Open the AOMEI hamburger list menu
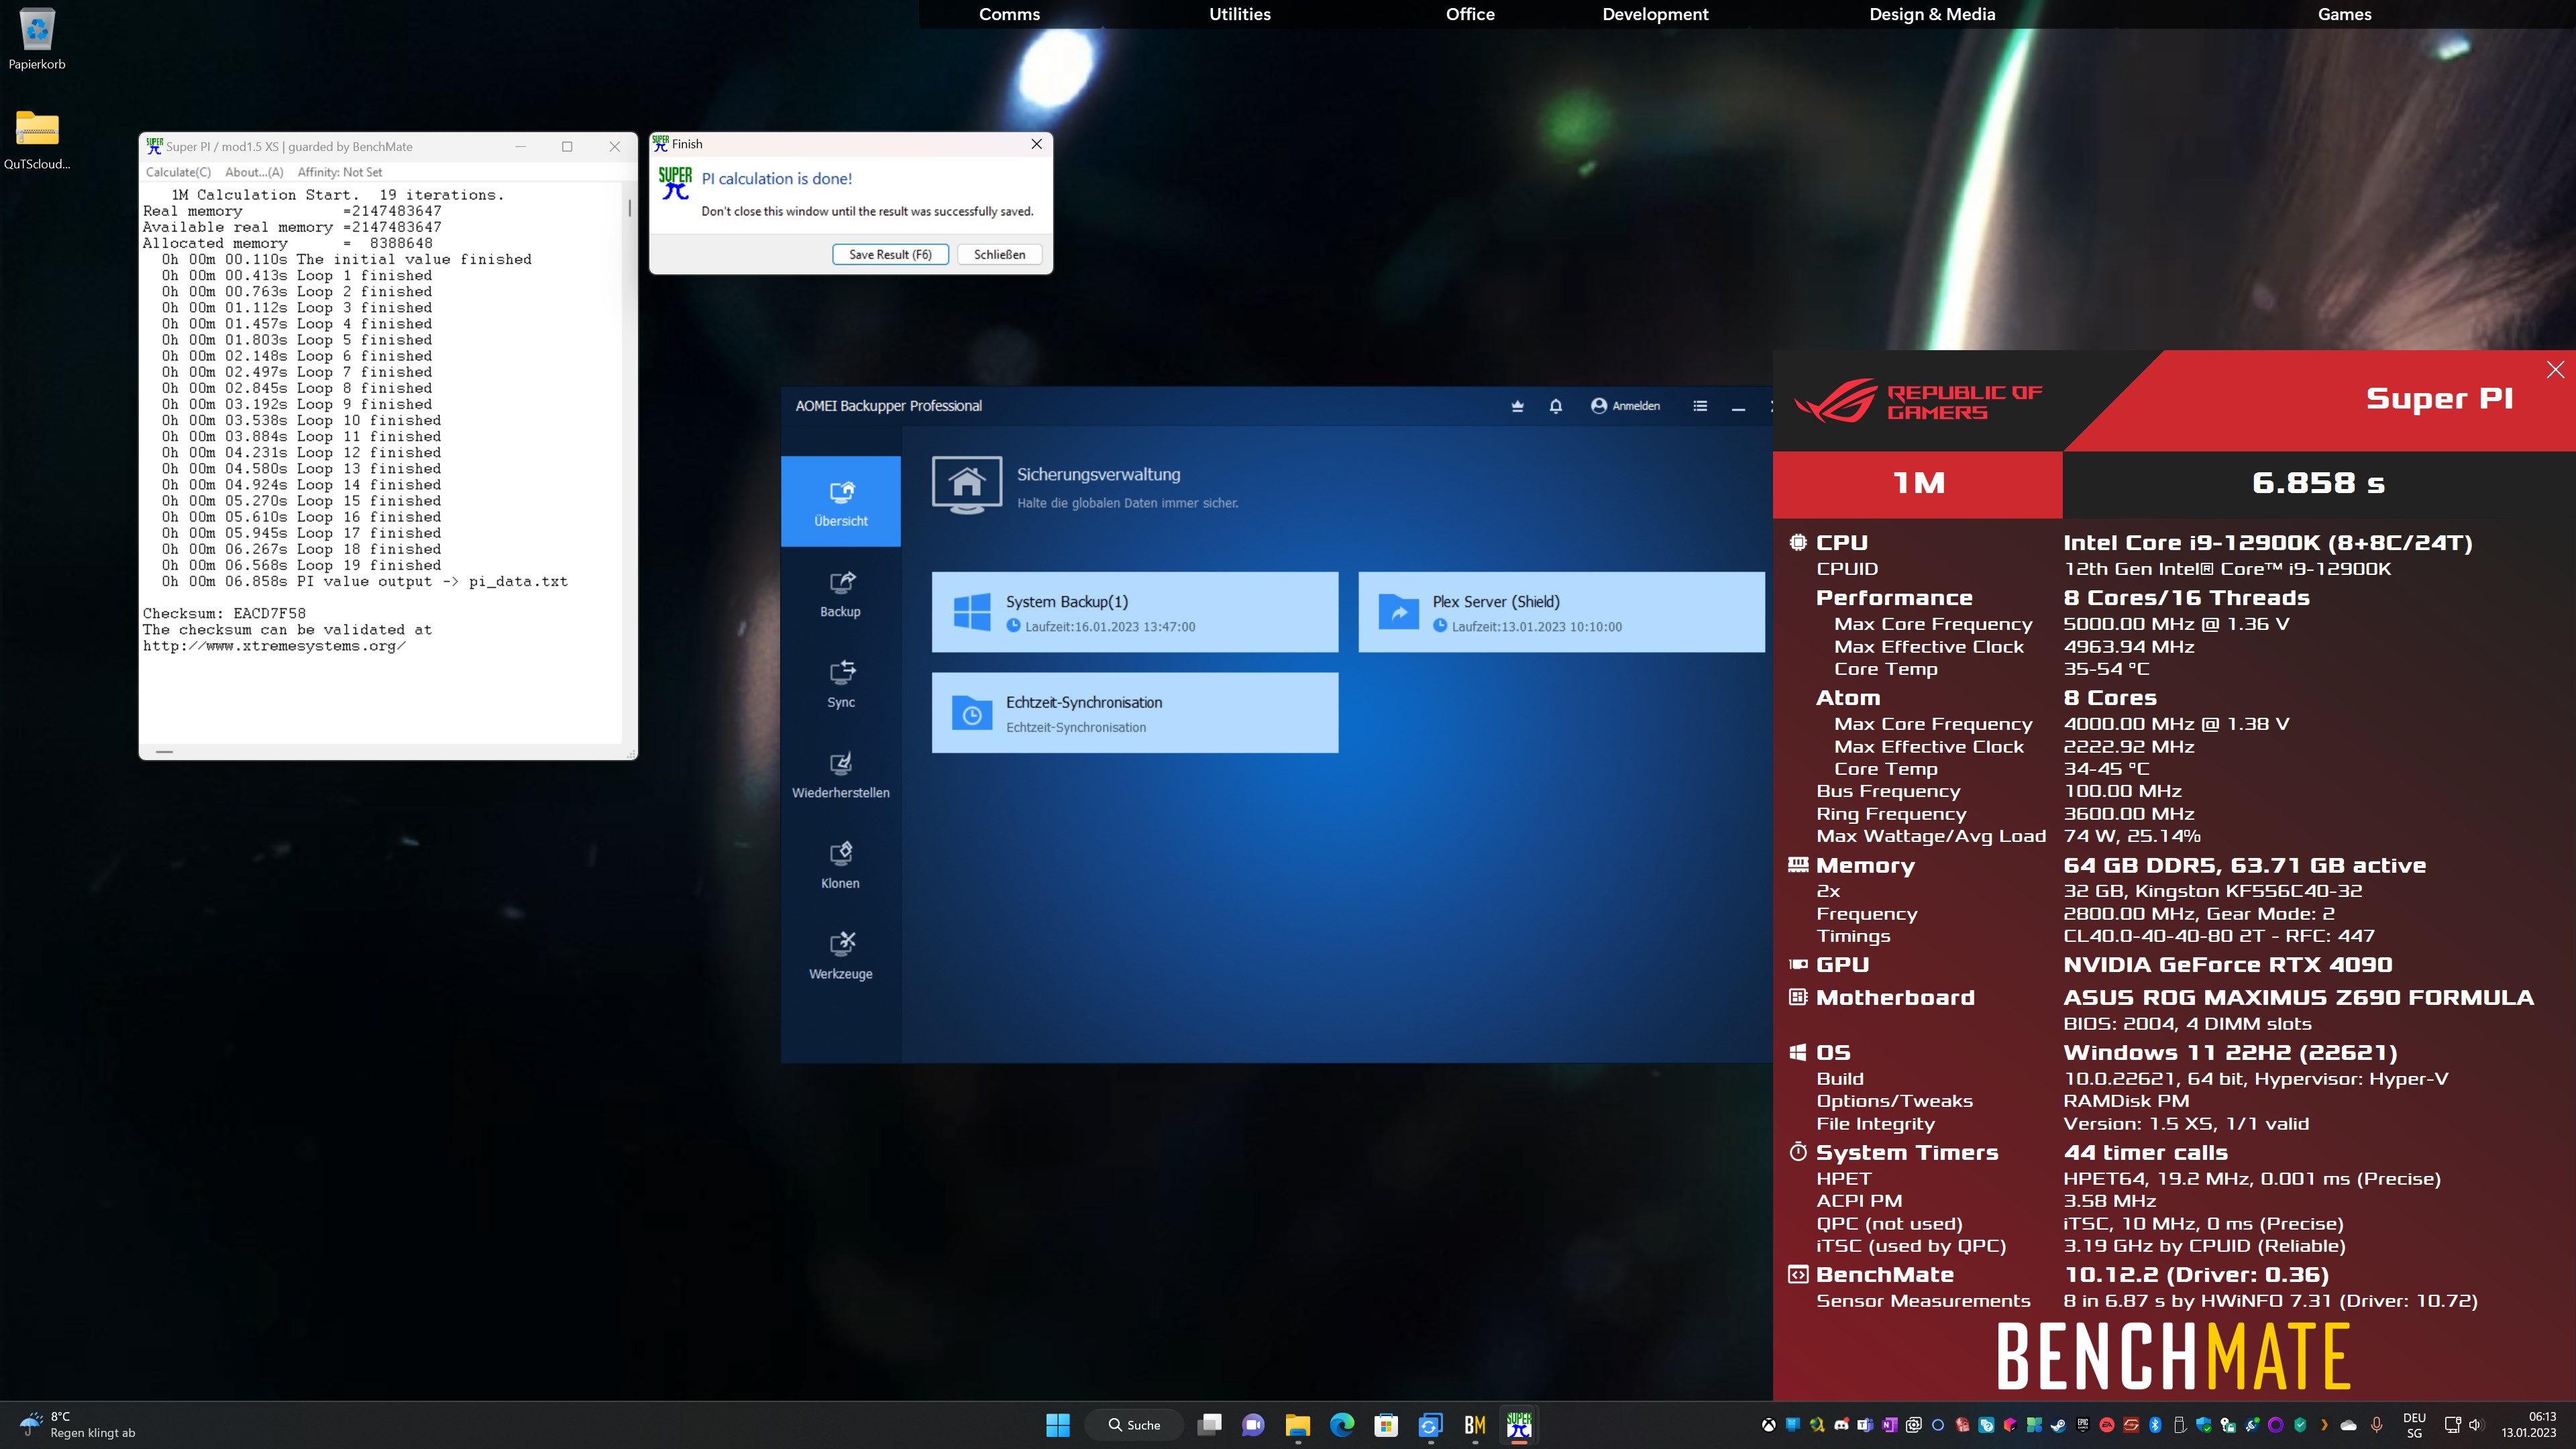2576x1449 pixels. pyautogui.click(x=1700, y=406)
